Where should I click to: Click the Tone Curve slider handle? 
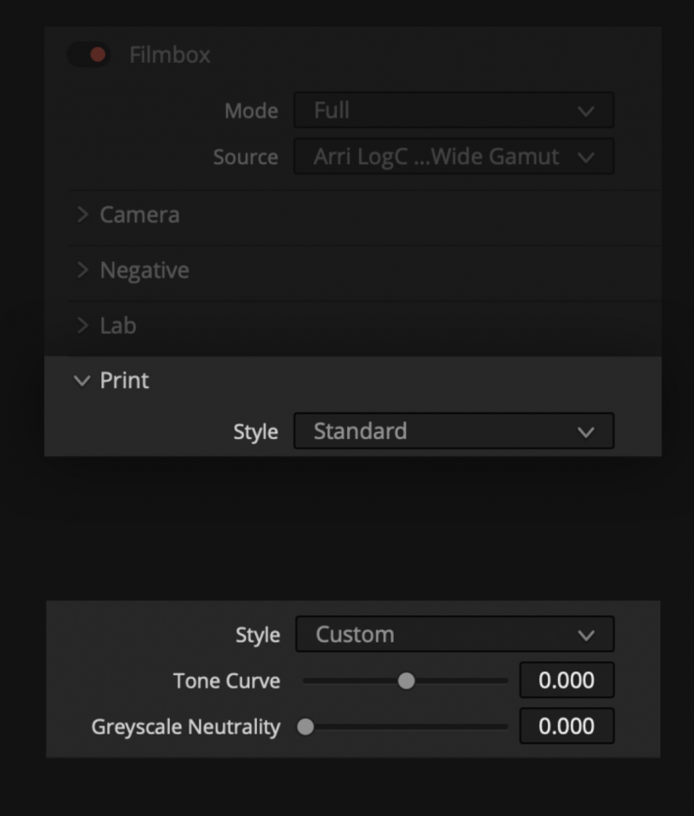pyautogui.click(x=406, y=681)
